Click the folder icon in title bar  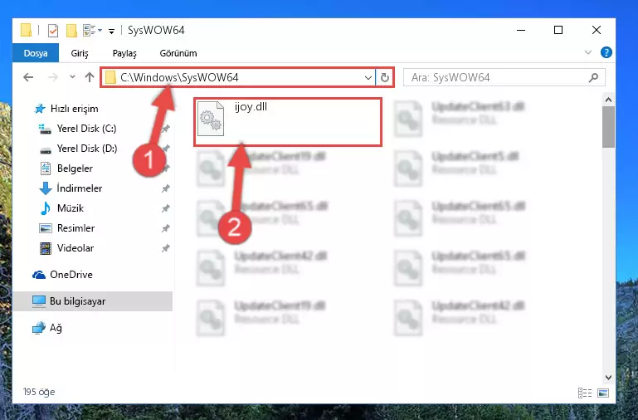(26, 30)
